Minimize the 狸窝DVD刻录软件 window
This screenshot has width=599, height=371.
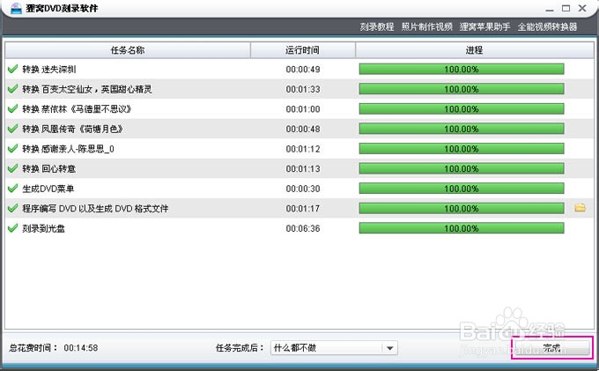click(x=550, y=9)
